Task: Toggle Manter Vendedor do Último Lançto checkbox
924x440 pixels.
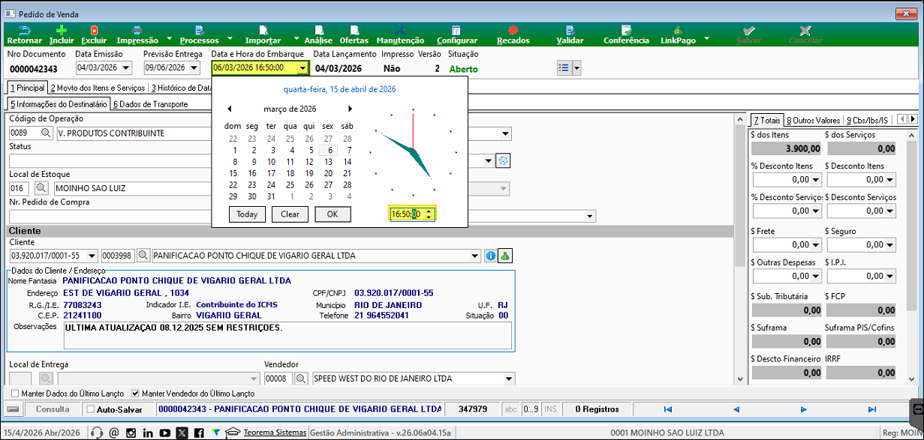Action: tap(135, 393)
